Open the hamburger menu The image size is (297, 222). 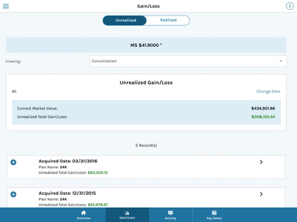[x=6, y=6]
